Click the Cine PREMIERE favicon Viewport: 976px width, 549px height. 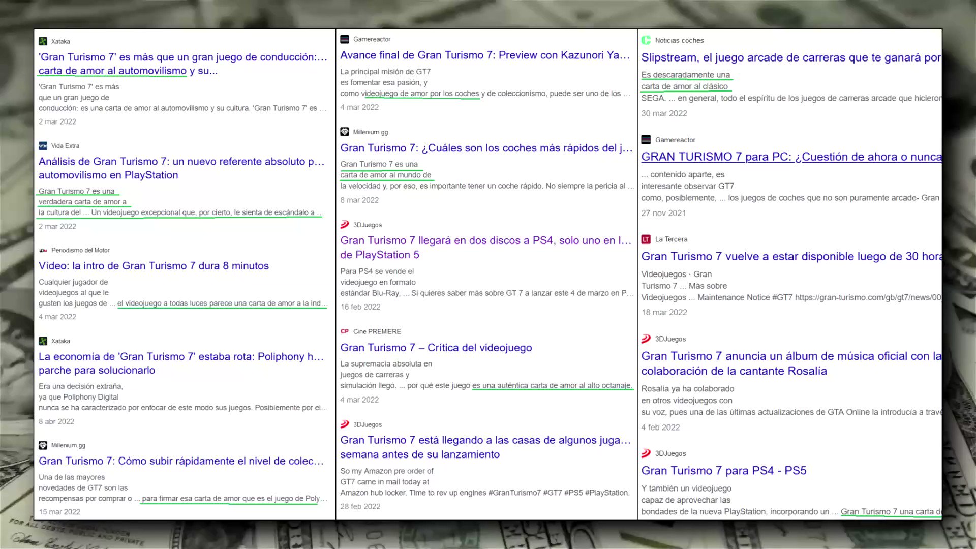[345, 331]
